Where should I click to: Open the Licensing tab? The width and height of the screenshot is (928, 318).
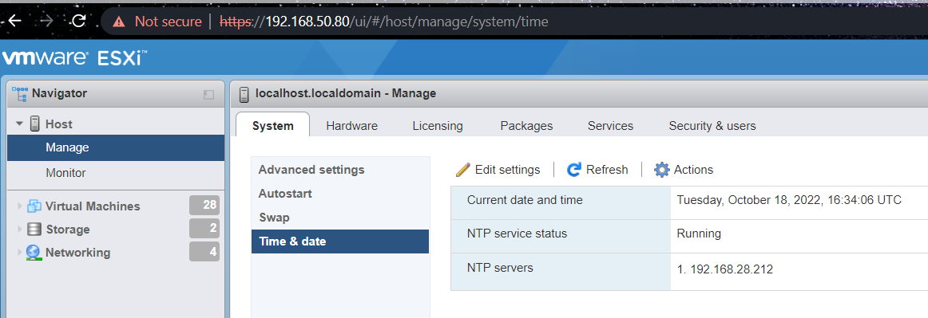pyautogui.click(x=438, y=125)
